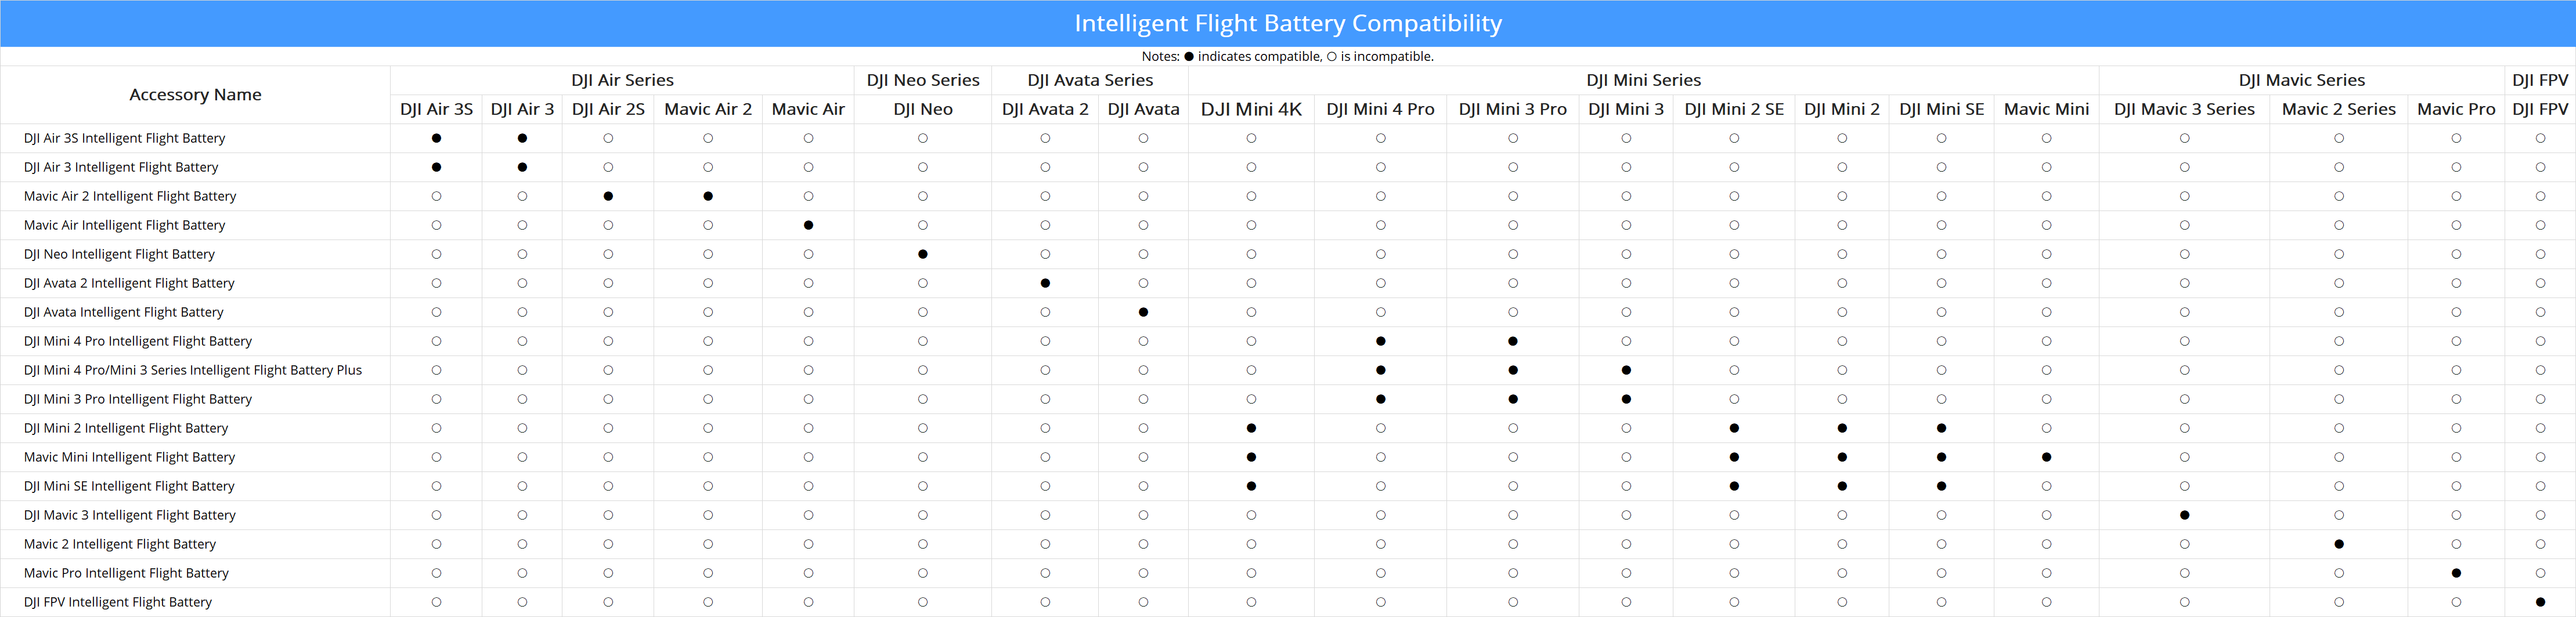Click the Mavic 2 Series column header

pyautogui.click(x=2338, y=109)
